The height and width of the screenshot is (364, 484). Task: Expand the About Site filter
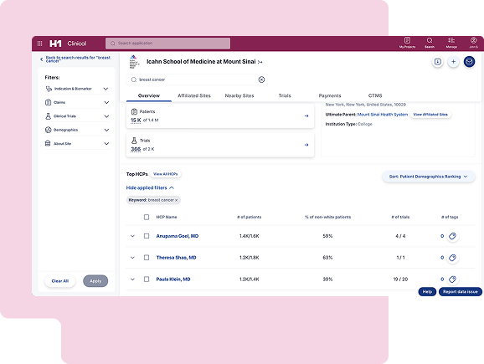point(106,144)
